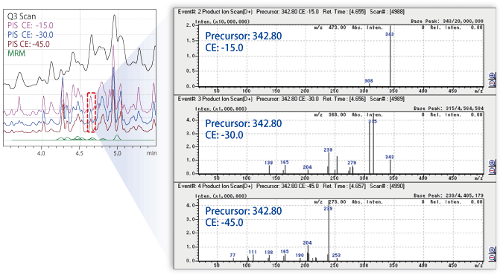
Task: Zoom out on the CE -15.0 spectrum
Action: coord(492,83)
